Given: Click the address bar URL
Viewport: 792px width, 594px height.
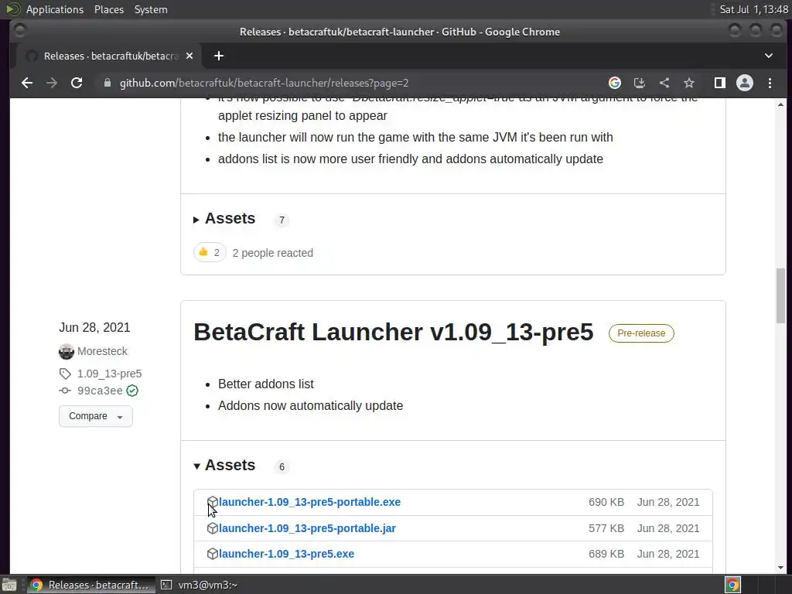Looking at the screenshot, I should 265,83.
